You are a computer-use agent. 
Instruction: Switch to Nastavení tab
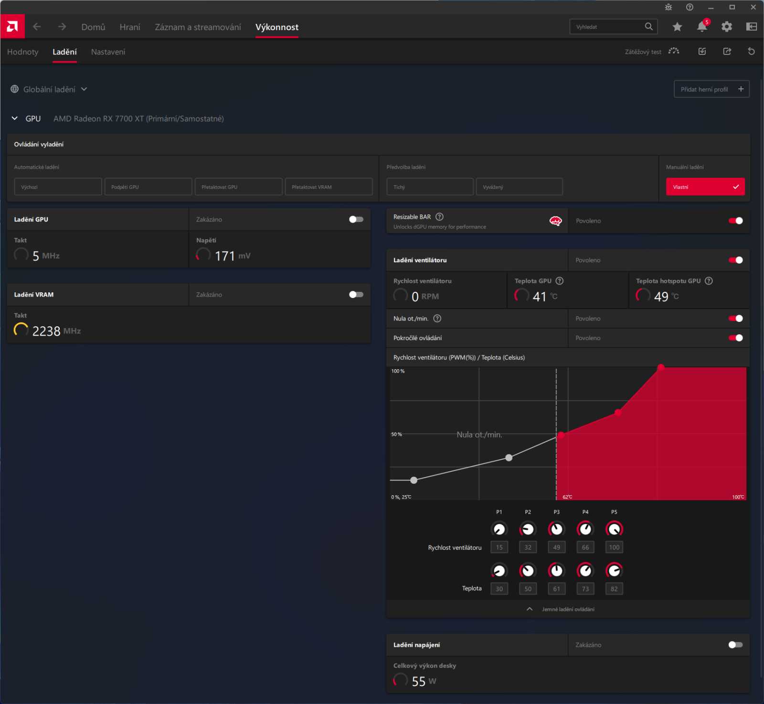108,52
